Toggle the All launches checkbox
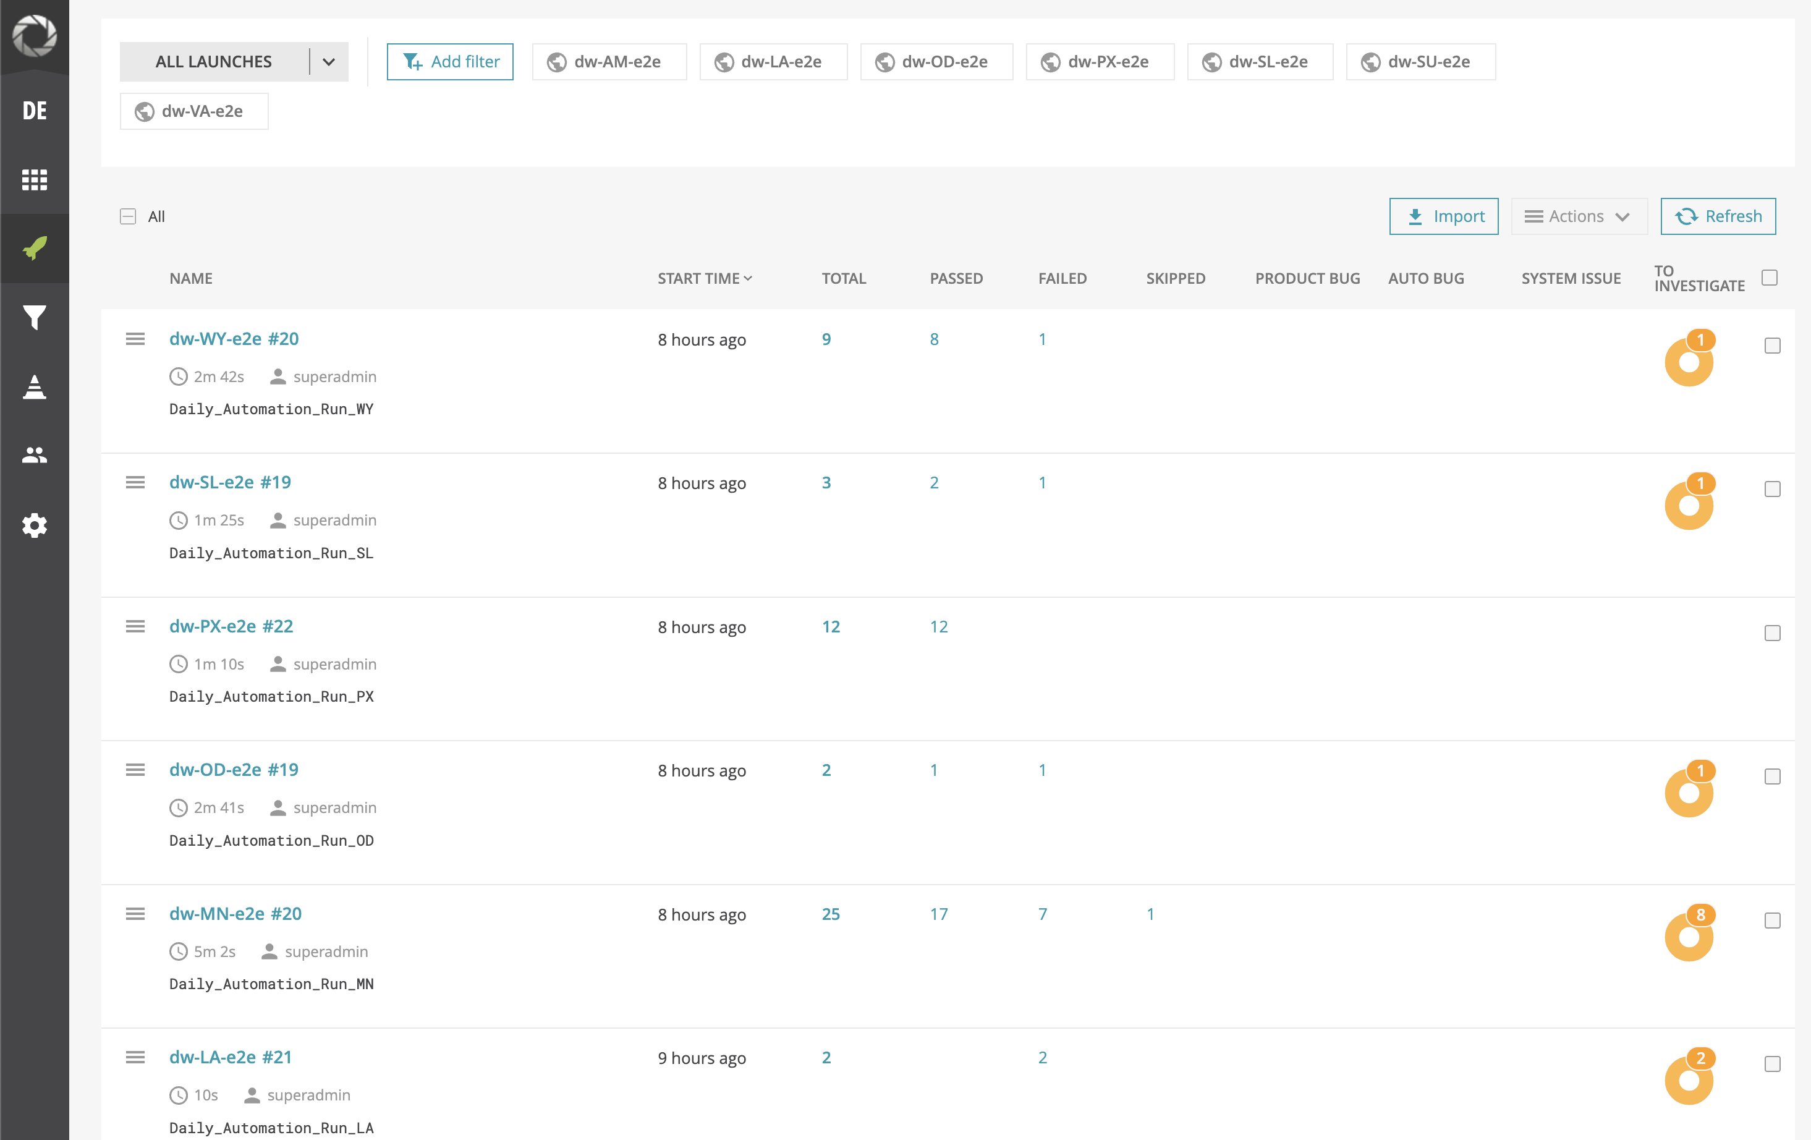Viewport: 1811px width, 1140px height. (128, 217)
